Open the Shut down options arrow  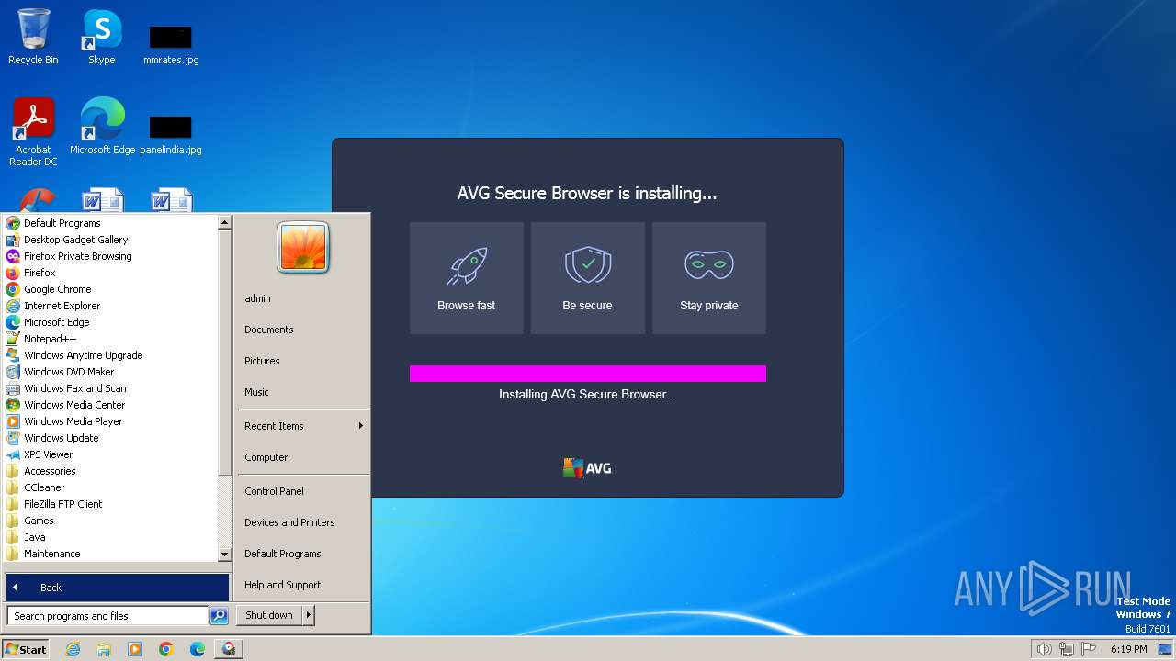point(309,615)
